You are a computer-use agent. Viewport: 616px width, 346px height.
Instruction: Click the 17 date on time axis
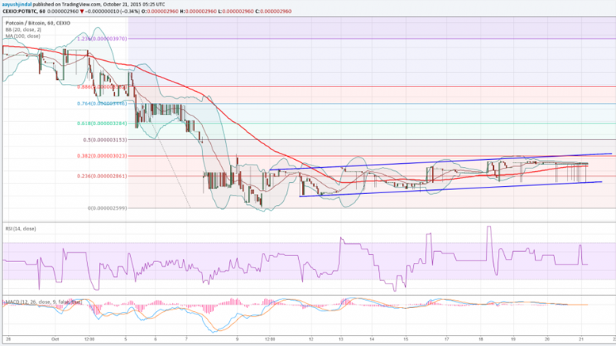click(x=445, y=339)
